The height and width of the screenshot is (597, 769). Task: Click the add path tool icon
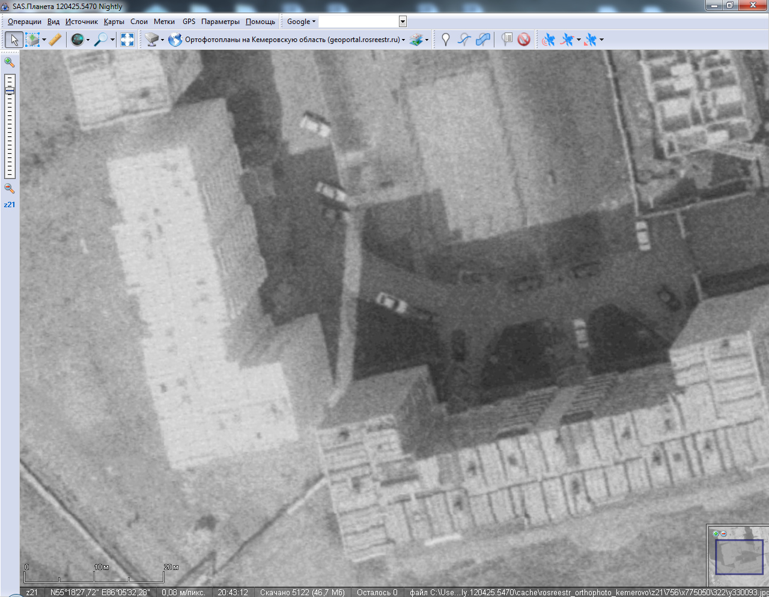(464, 40)
